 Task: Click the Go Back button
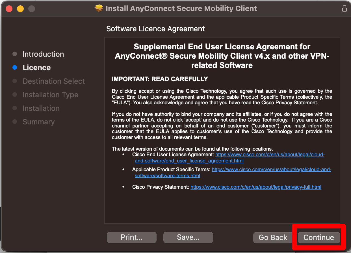(x=272, y=237)
